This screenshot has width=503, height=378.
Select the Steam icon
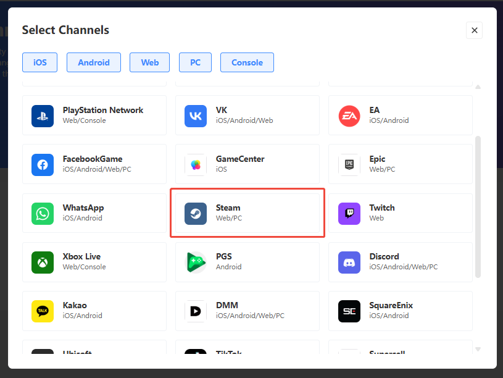[x=196, y=213]
